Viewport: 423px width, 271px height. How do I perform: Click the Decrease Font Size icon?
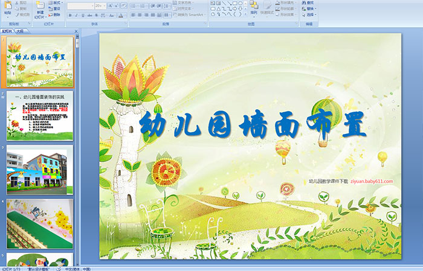(117, 5)
